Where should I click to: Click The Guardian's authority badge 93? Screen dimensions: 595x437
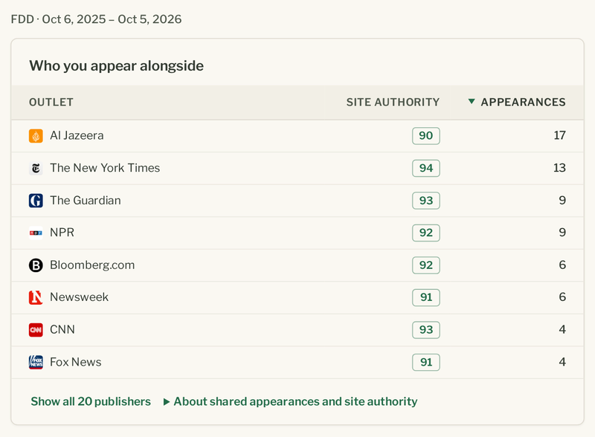pyautogui.click(x=425, y=201)
